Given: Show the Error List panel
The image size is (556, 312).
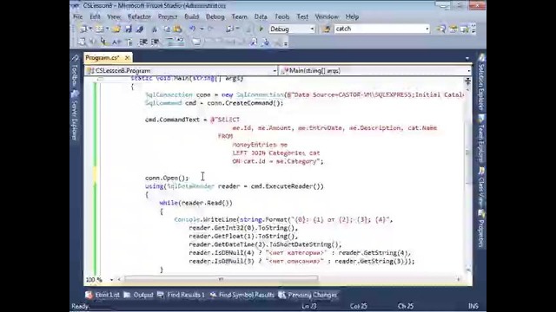Looking at the screenshot, I should point(103,295).
